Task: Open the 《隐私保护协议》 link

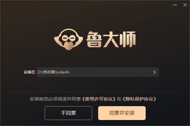Action: [139, 99]
